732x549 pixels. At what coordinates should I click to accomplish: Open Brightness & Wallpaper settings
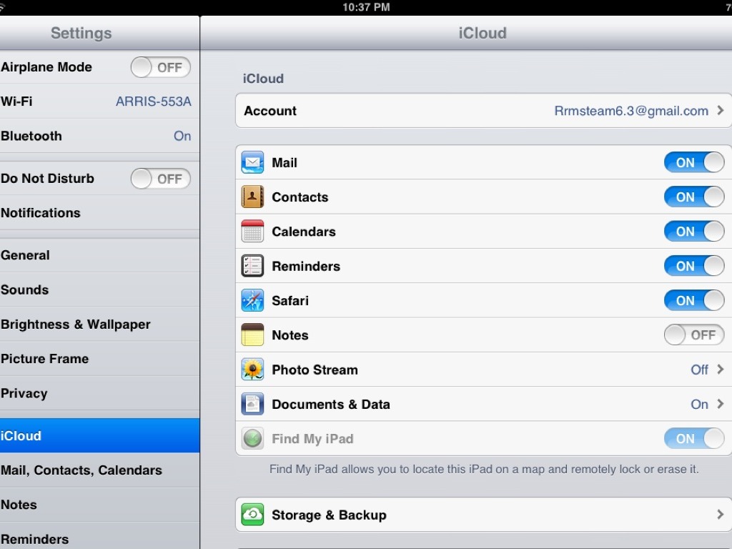[x=76, y=325]
